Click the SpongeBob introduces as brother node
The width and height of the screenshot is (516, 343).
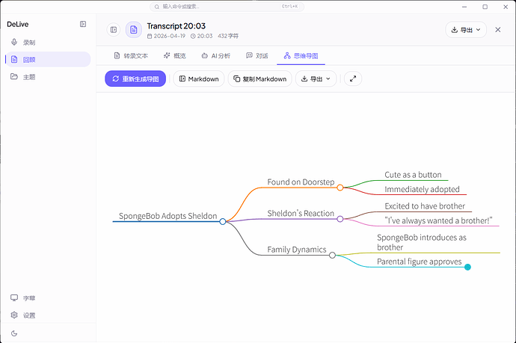pyautogui.click(x=422, y=242)
